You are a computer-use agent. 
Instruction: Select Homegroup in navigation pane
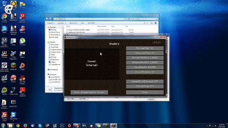(53, 70)
